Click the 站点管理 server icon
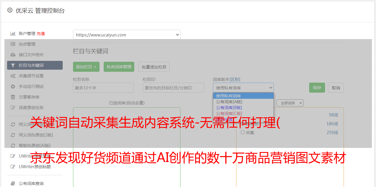This screenshot has height=187, width=376. [13, 44]
